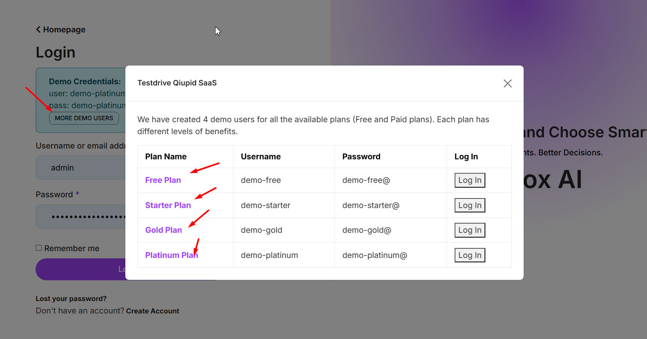Log in with the Free Plan demo user
This screenshot has width=647, height=339.
[x=470, y=180]
